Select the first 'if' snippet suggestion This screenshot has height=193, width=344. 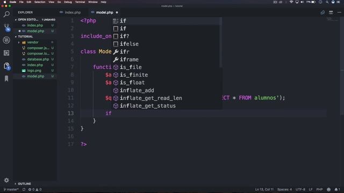coord(167,21)
